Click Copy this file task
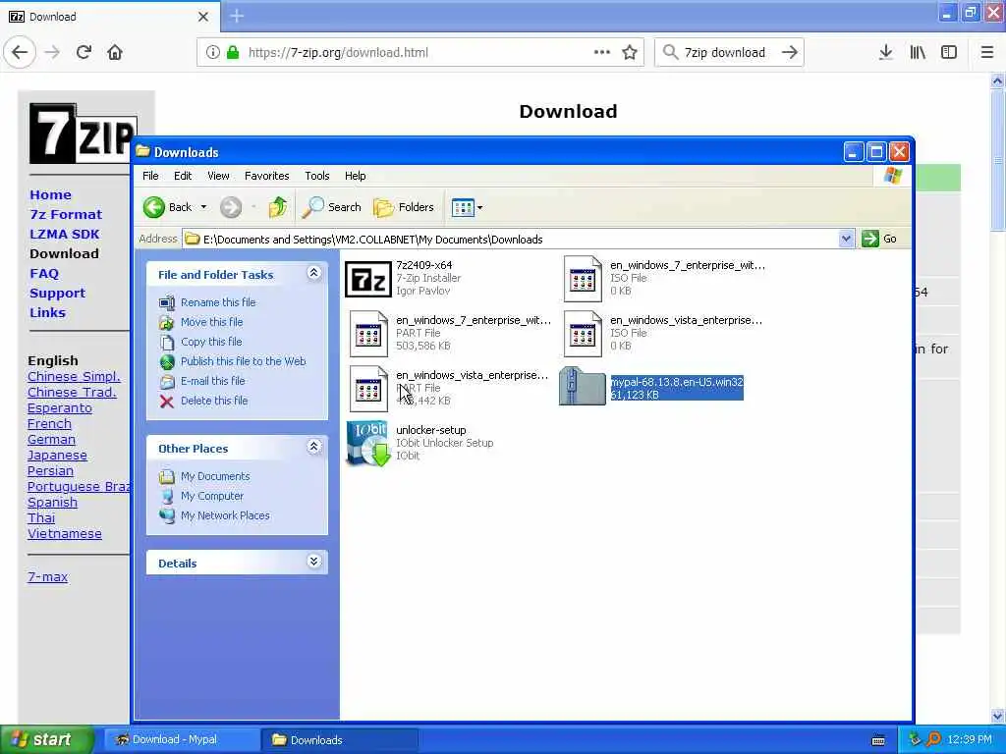This screenshot has width=1006, height=754. [x=211, y=342]
